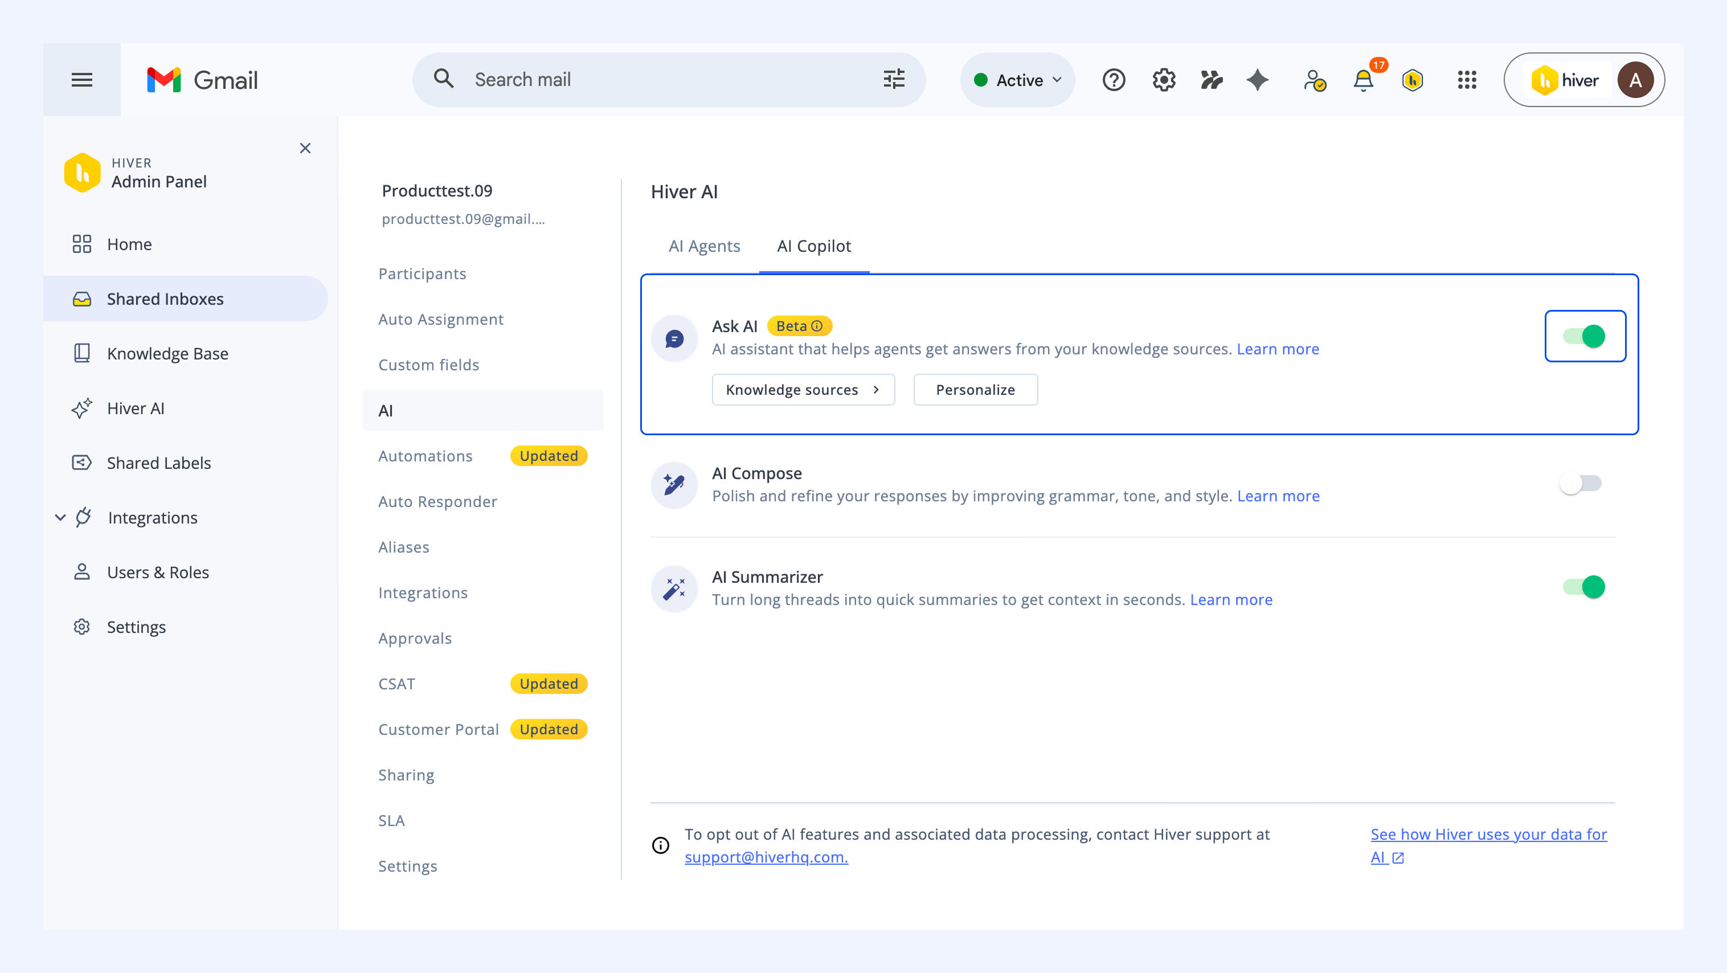This screenshot has width=1727, height=973.
Task: Open the Google apps grid
Action: point(1467,80)
